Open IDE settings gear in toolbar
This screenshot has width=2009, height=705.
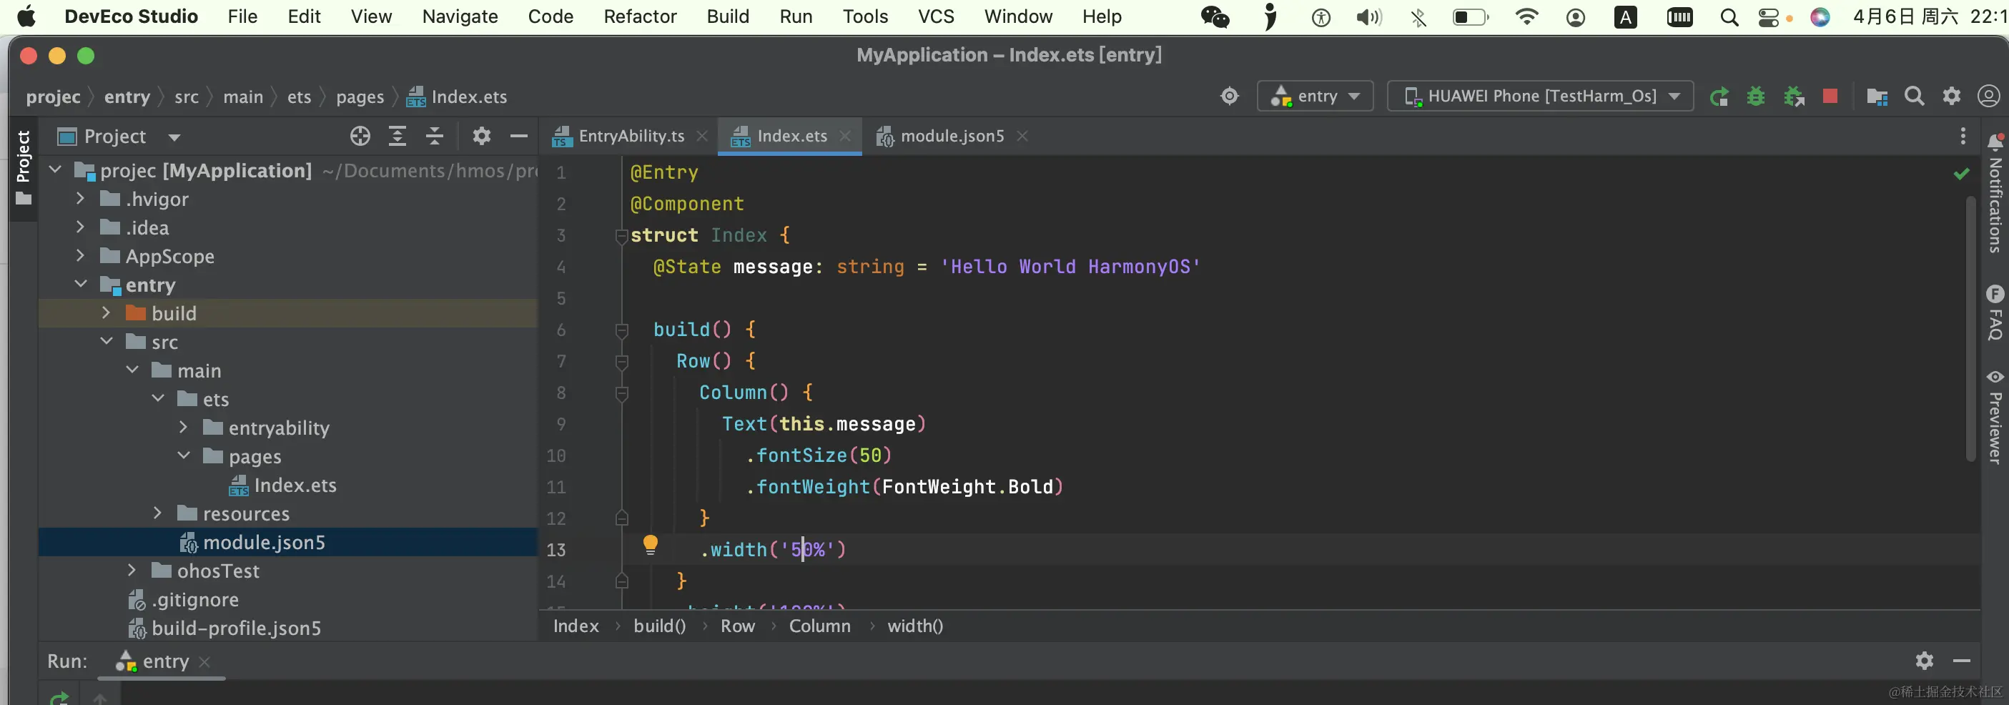(1951, 96)
